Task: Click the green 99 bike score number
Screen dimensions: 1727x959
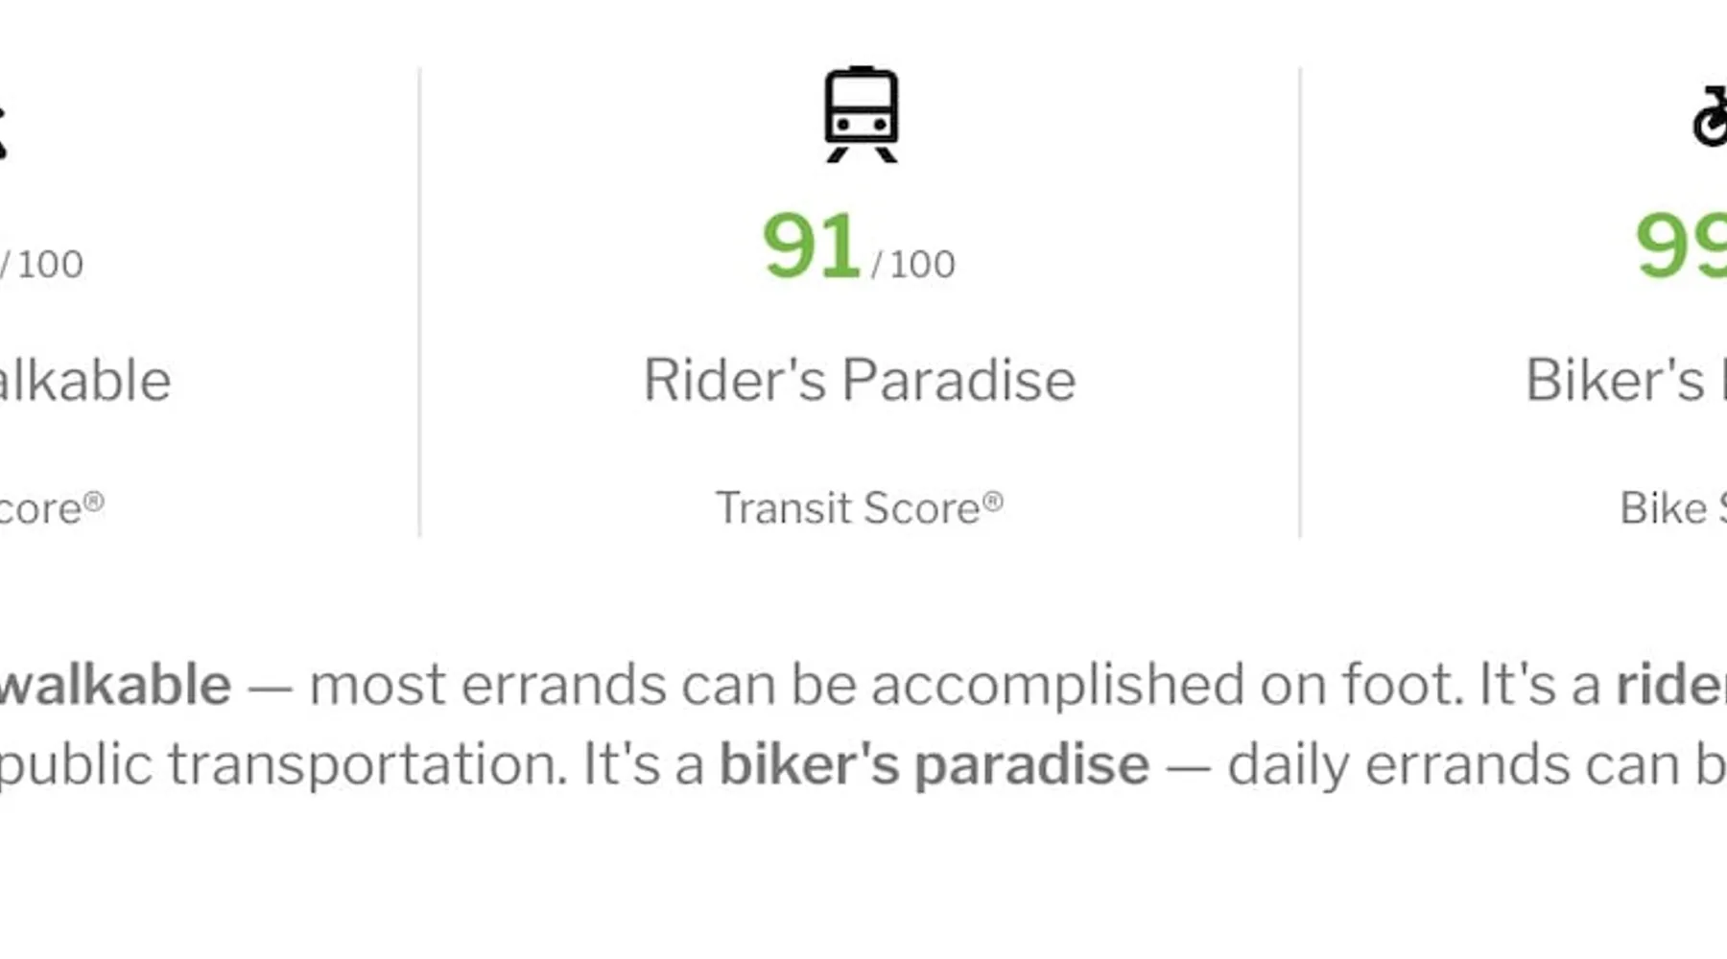Action: point(1681,246)
